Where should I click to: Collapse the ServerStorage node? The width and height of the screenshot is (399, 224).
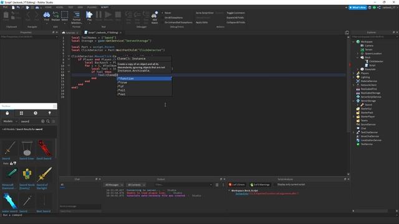353,101
